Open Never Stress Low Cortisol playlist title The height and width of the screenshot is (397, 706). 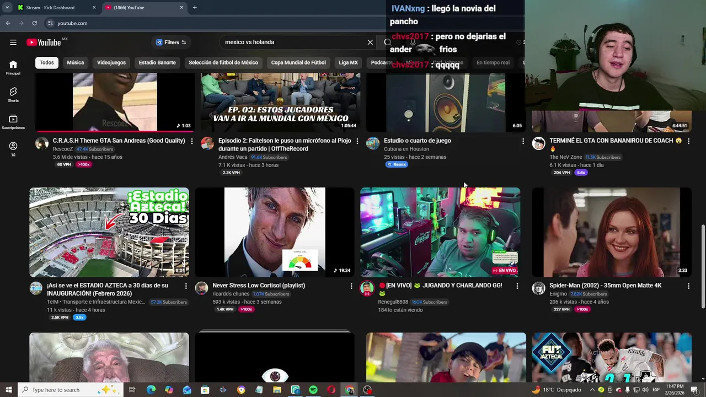click(259, 285)
